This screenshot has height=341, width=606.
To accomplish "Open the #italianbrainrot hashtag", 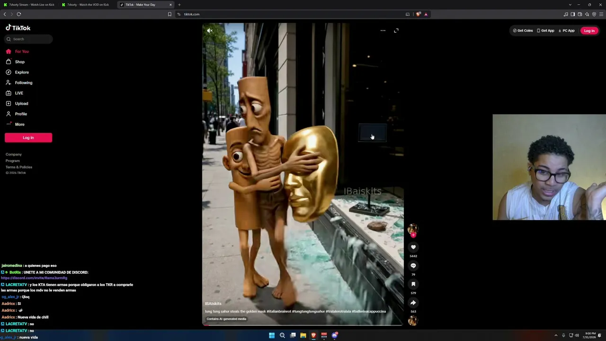I will pyautogui.click(x=278, y=312).
